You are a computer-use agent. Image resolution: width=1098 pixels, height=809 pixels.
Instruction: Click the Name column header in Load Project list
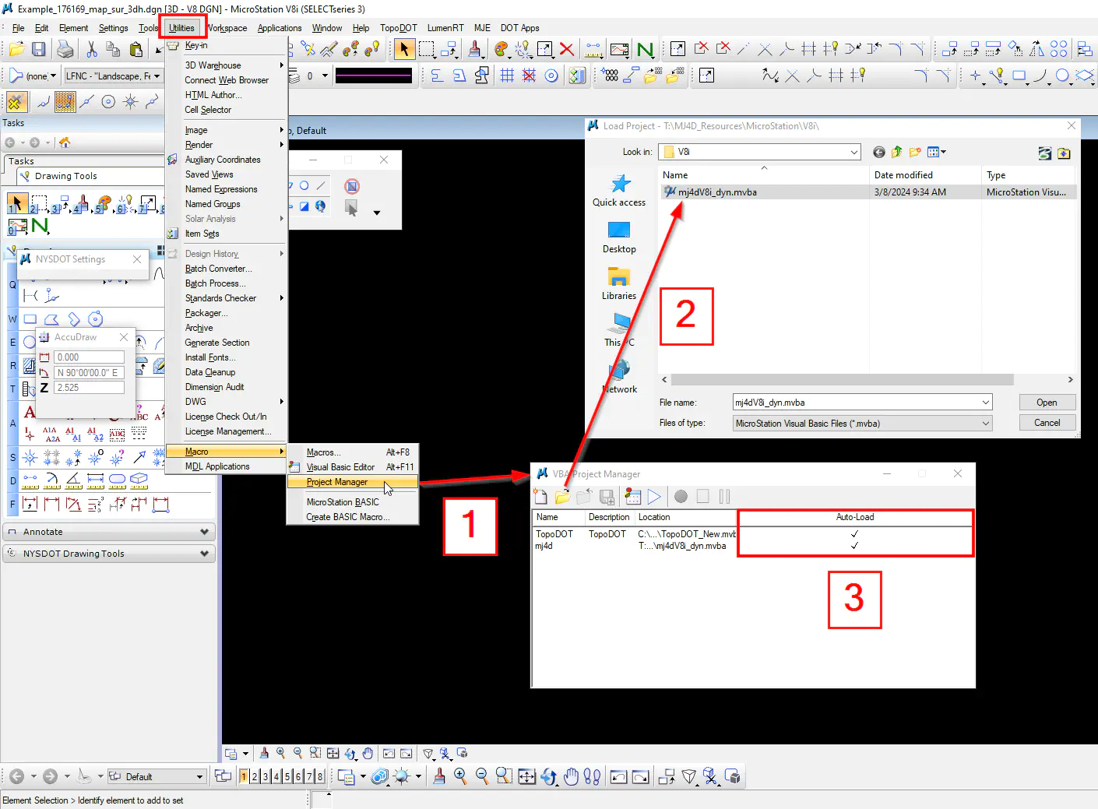(763, 175)
